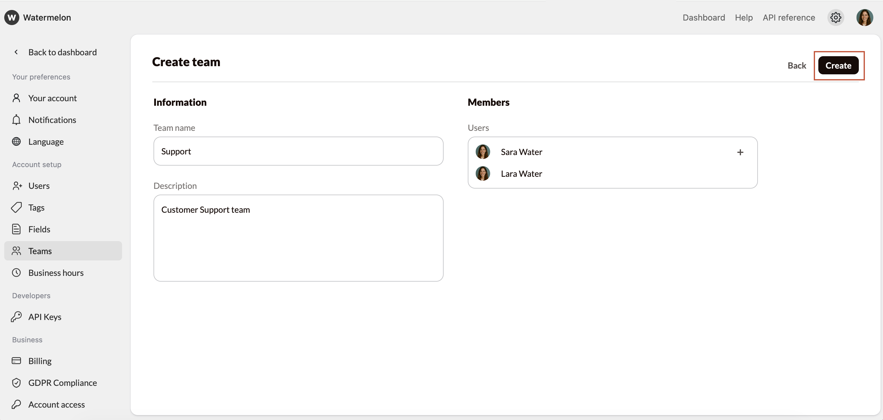The width and height of the screenshot is (883, 420).
Task: Click the Back text button
Action: [x=796, y=66]
